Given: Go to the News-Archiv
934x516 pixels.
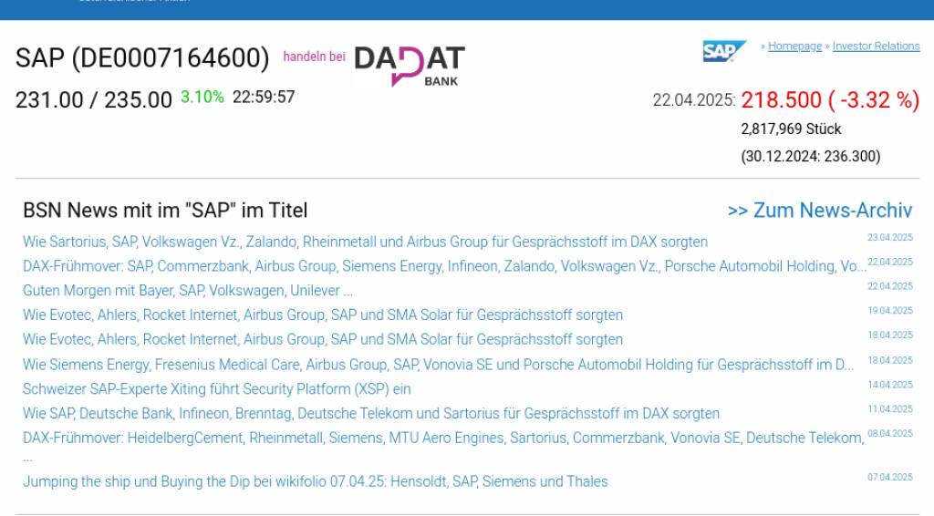Looking at the screenshot, I should point(819,211).
